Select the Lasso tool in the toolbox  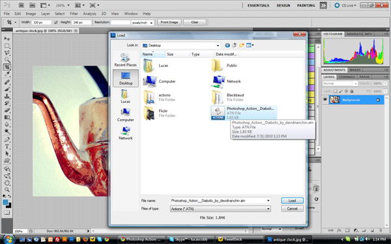point(7,53)
